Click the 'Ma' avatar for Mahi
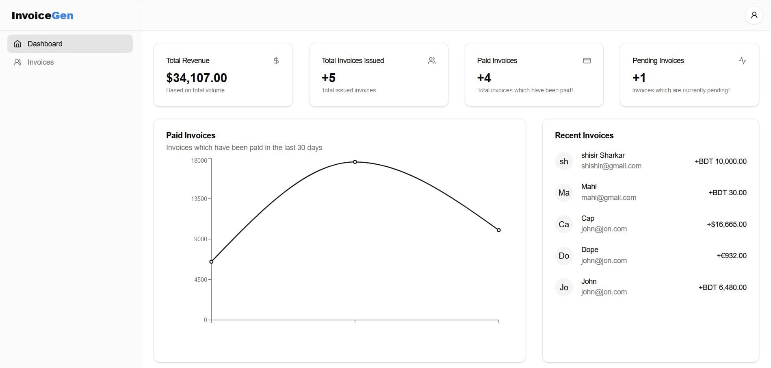771x368 pixels. pos(564,193)
